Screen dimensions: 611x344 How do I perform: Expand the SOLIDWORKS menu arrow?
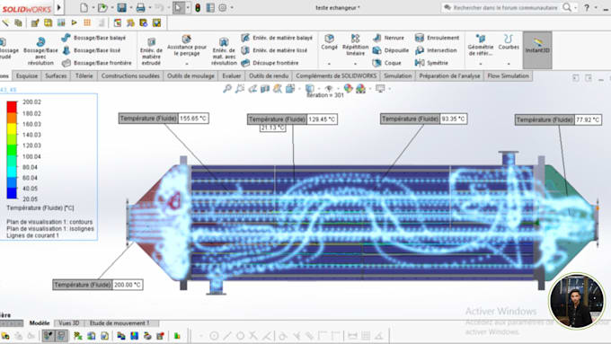(x=59, y=7)
